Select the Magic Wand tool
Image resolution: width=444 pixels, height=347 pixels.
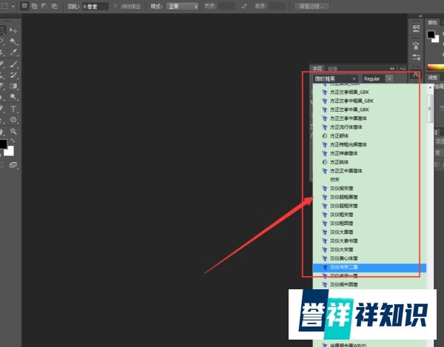pos(13,42)
